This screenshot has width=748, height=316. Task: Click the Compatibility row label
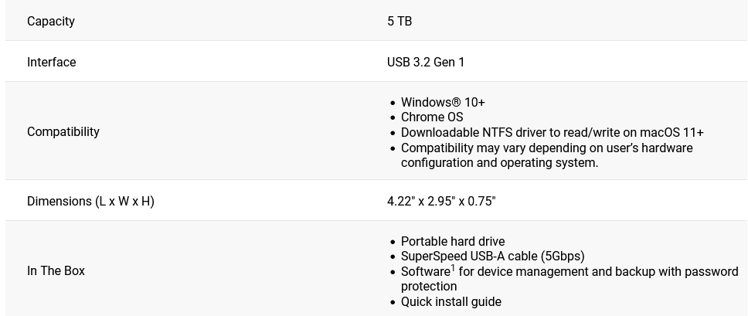coord(63,131)
